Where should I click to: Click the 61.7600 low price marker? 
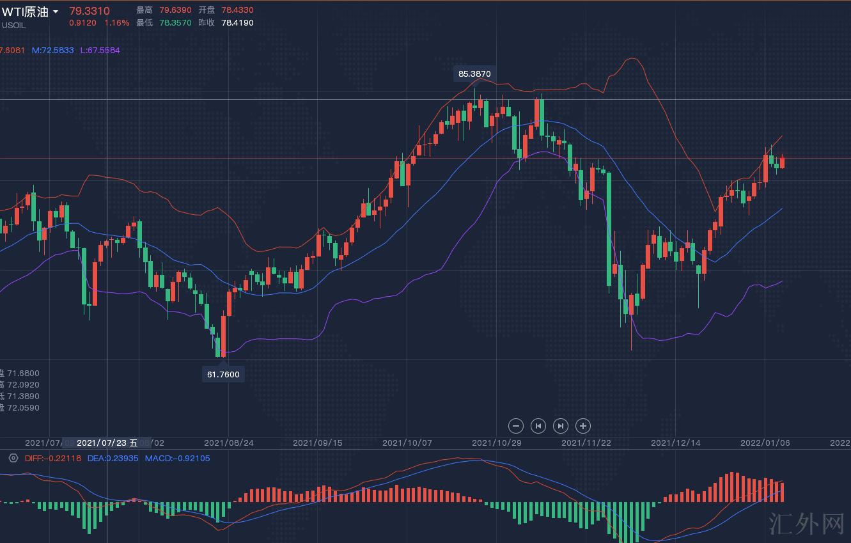[224, 374]
